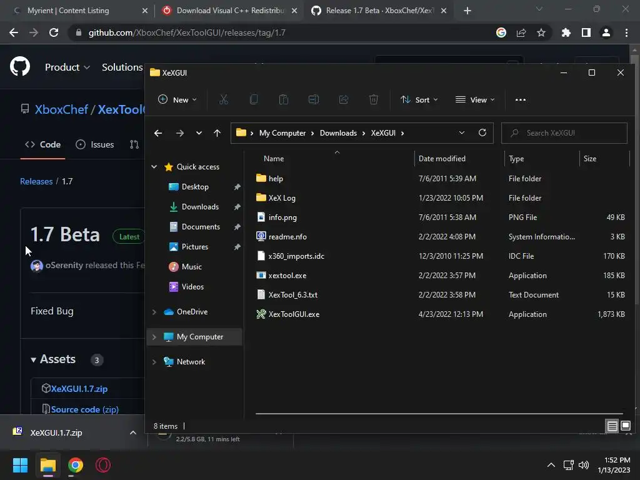Click the Share icon in Explorer toolbar
The width and height of the screenshot is (640, 480).
pos(344,99)
